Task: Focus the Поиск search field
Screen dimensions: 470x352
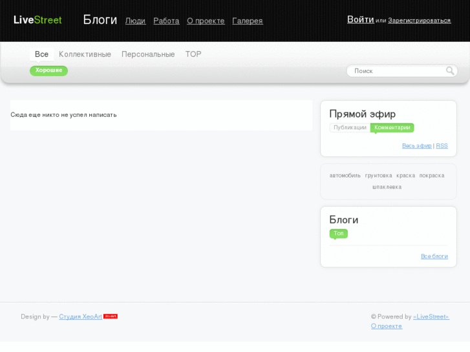Action: coord(401,71)
